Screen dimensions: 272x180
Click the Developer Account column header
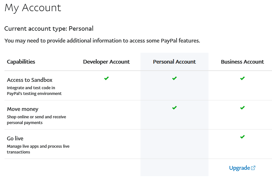[106, 62]
